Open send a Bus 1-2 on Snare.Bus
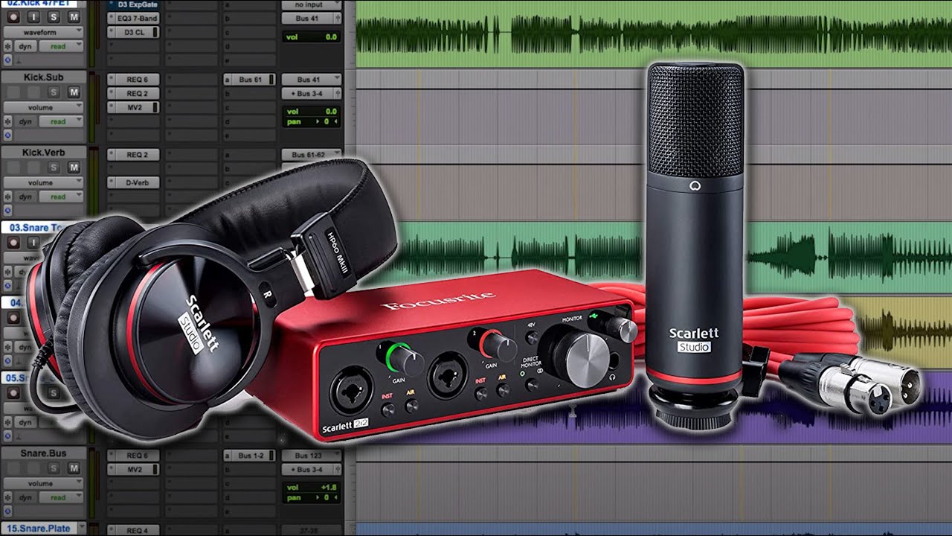The image size is (952, 536). point(250,455)
